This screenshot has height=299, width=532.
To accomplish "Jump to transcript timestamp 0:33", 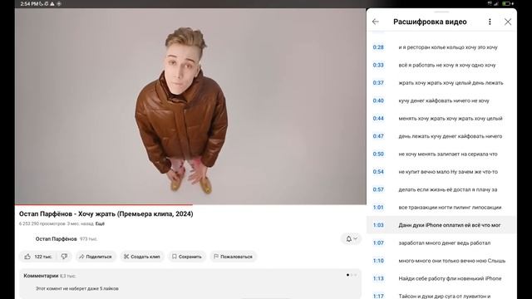I will coord(378,65).
